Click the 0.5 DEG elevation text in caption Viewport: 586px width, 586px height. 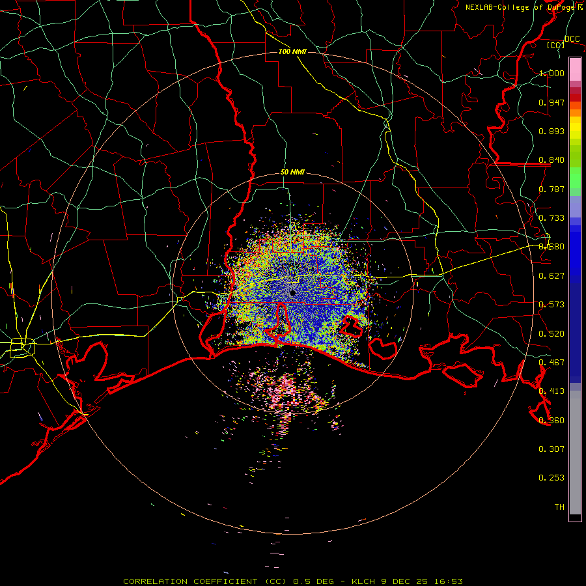click(x=314, y=581)
